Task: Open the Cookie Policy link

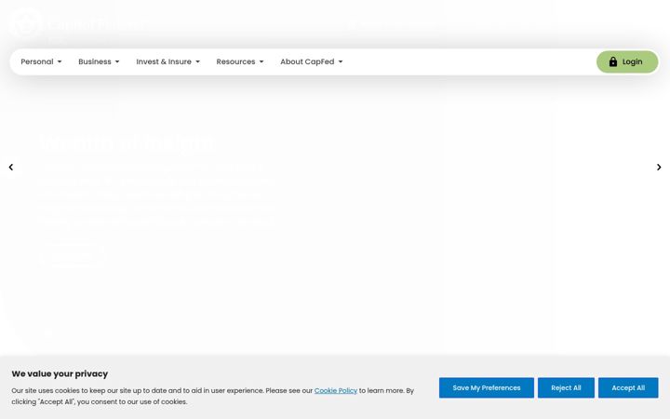Action: (x=335, y=390)
